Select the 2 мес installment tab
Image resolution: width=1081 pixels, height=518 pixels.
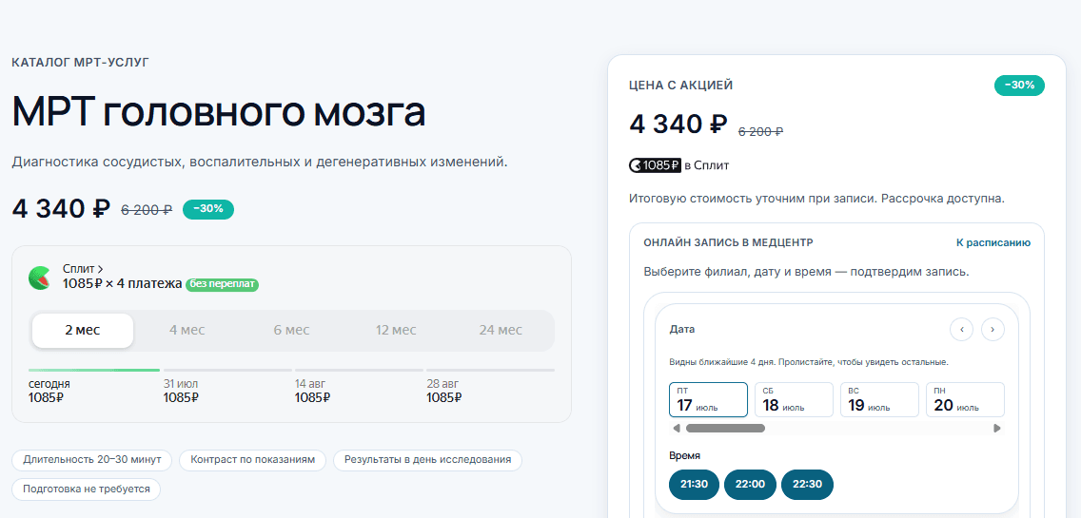tap(83, 331)
